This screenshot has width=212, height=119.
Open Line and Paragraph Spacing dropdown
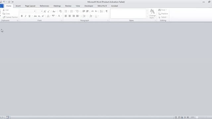pyautogui.click(x=84, y=16)
